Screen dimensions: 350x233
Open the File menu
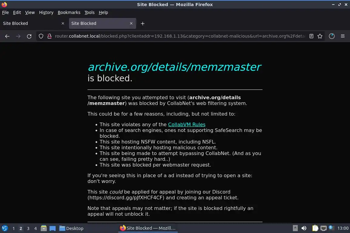point(5,12)
